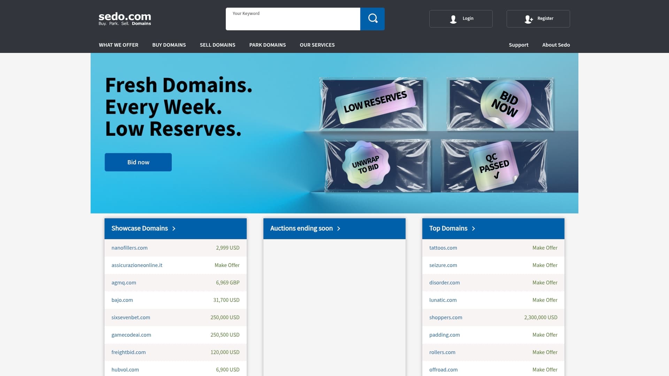669x376 pixels.
Task: Click the 6,900 USD price
Action: (228, 370)
